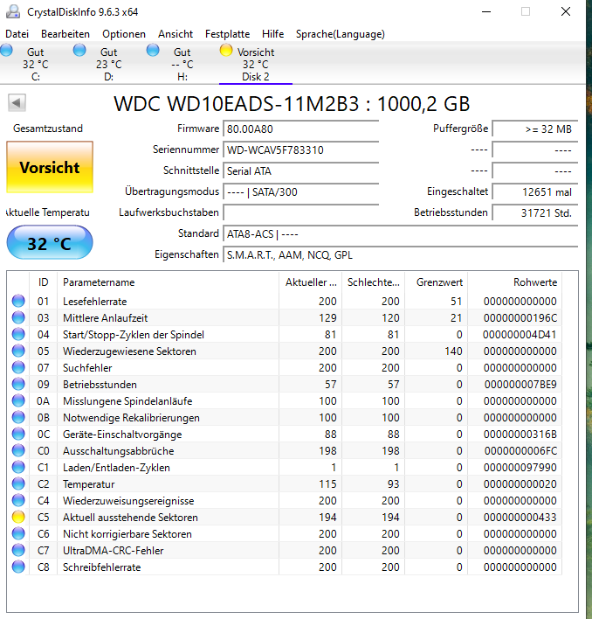Click raw value 000000007BE9
The image size is (592, 619).
[520, 384]
